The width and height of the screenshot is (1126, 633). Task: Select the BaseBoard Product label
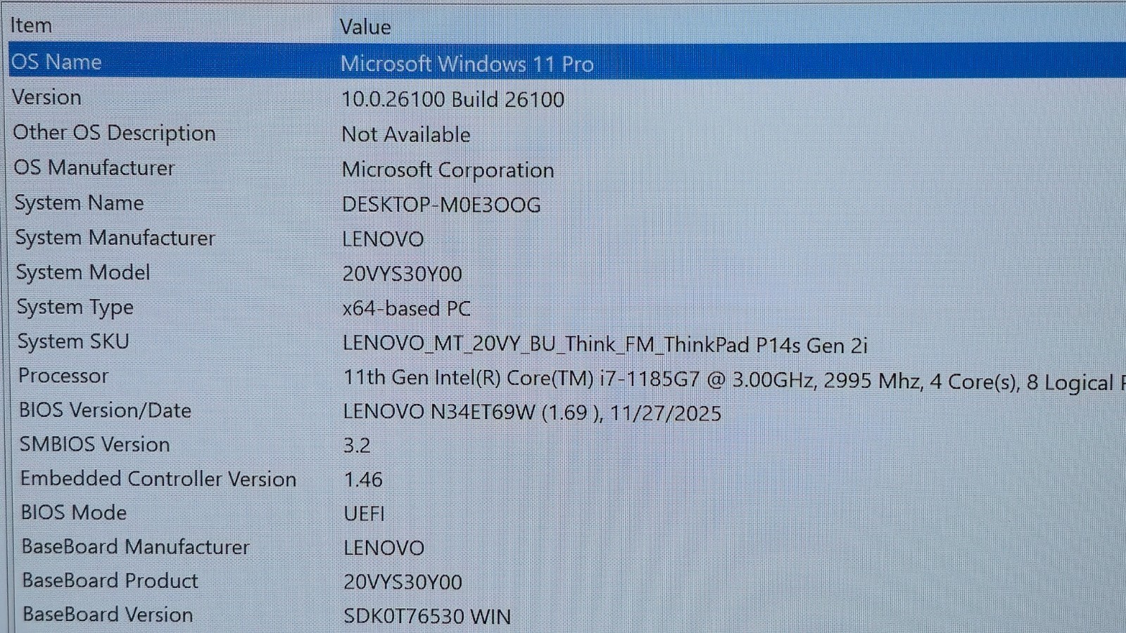tap(110, 581)
